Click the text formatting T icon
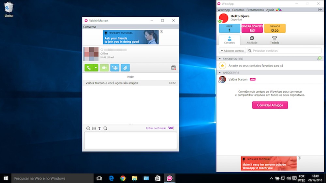The height and width of the screenshot is (183, 326). point(100,128)
